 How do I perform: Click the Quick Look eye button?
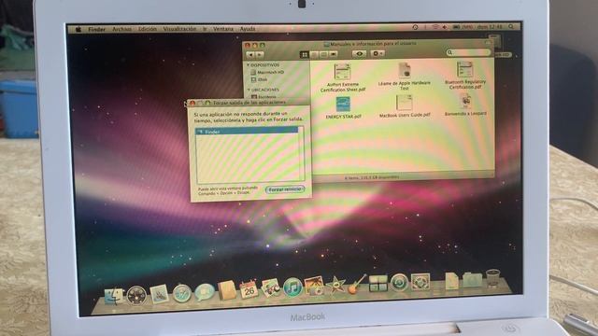pyautogui.click(x=359, y=54)
